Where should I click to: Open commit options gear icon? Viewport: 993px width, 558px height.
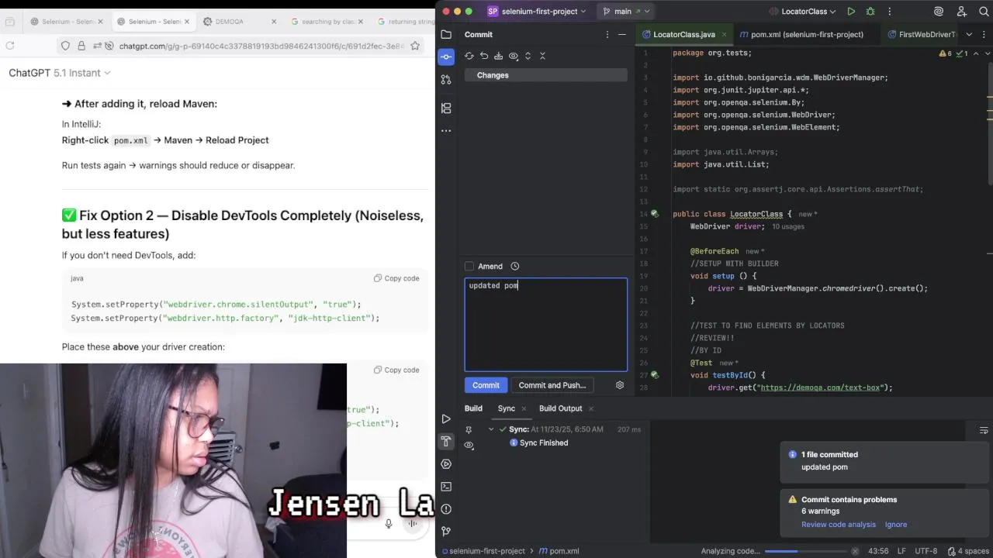(x=620, y=385)
